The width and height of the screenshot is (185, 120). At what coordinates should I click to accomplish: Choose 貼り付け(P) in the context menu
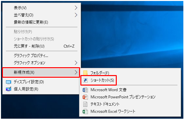coord(42,32)
